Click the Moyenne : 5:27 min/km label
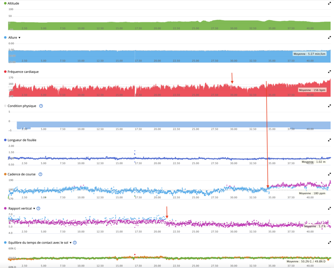 click(310, 54)
